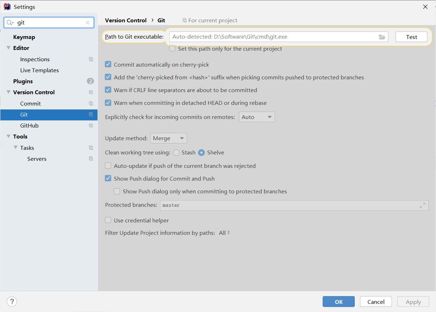Open the incoming commits check 'Auto' dropdown

pyautogui.click(x=256, y=117)
